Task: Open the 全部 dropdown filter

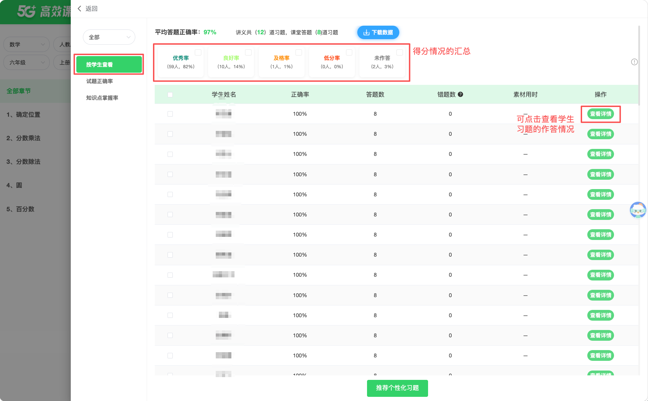Action: point(109,37)
